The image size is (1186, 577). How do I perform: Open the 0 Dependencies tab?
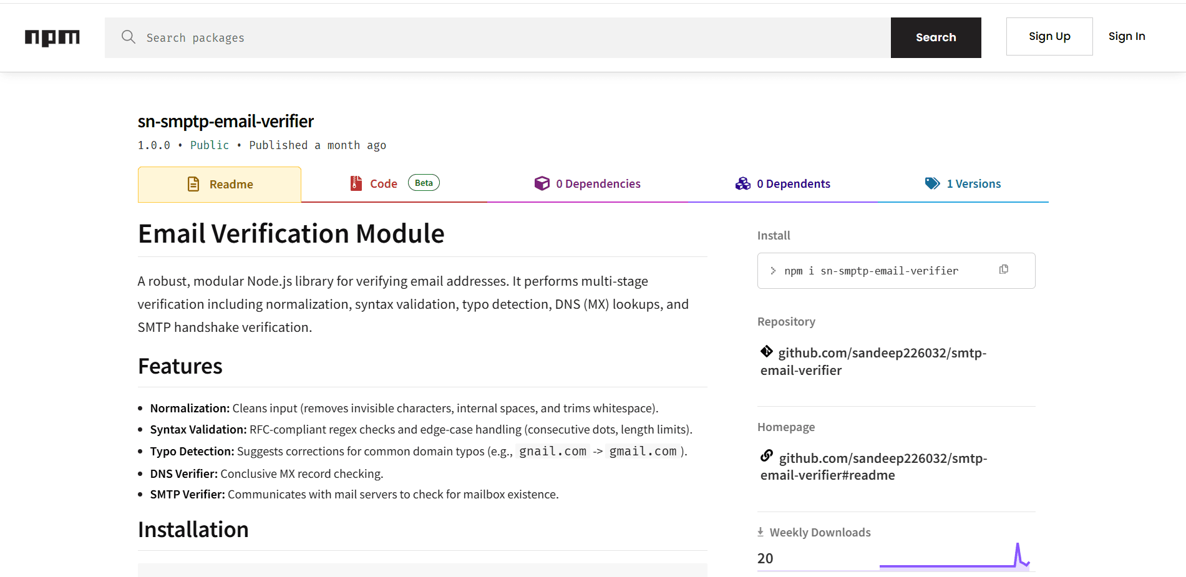pos(588,183)
